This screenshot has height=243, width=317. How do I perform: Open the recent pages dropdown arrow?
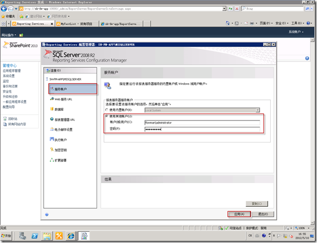click(16, 9)
